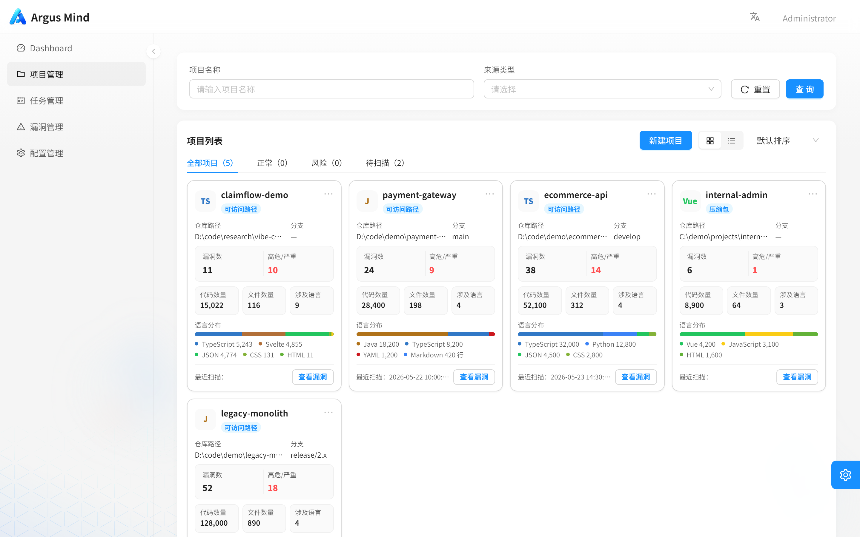Click the 新建项目 button
This screenshot has height=537, width=860.
pyautogui.click(x=666, y=140)
